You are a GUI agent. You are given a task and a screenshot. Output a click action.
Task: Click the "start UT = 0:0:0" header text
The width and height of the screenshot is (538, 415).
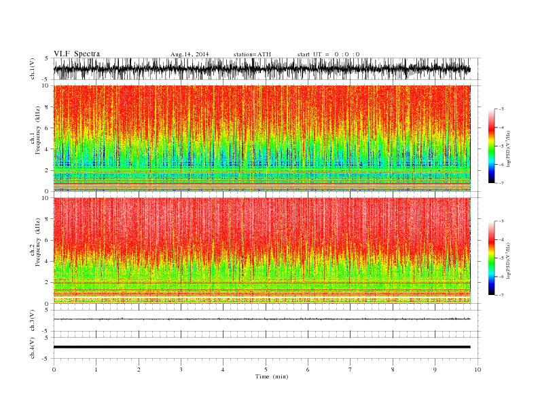[x=328, y=54]
